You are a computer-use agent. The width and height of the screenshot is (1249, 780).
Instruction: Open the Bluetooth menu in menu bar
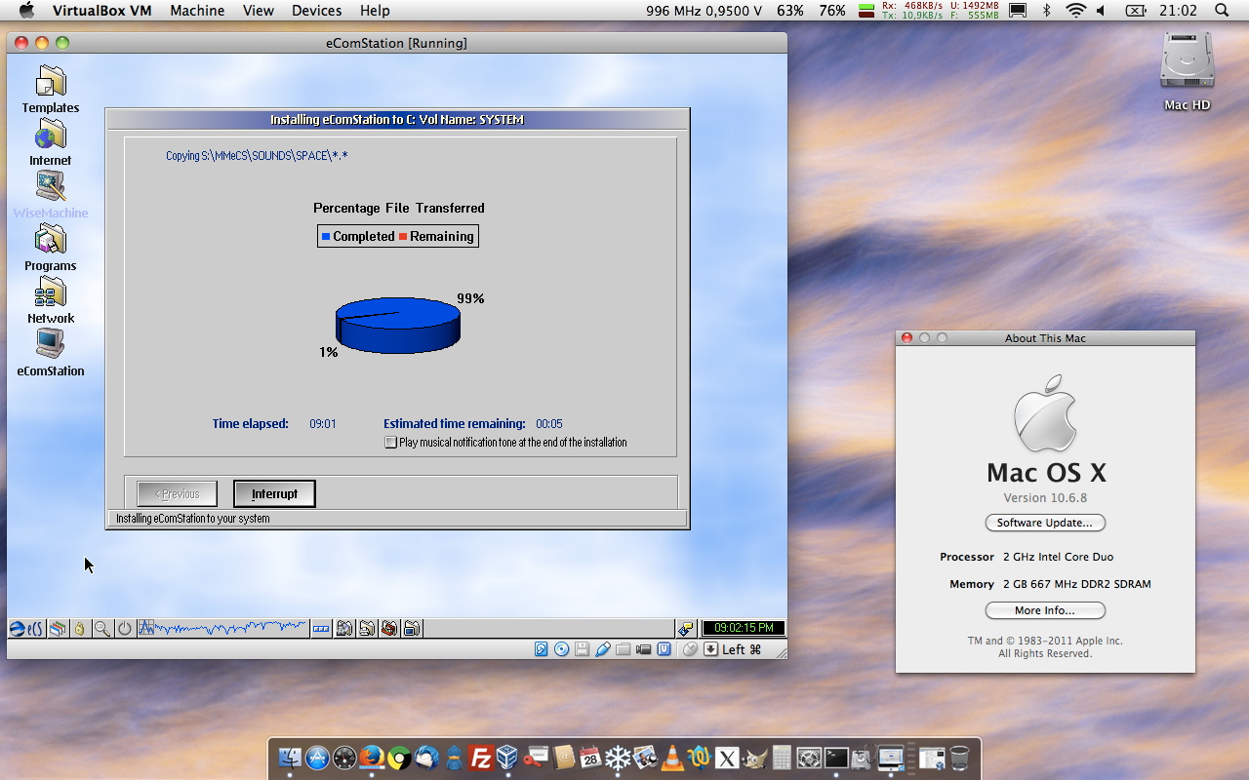(1047, 11)
